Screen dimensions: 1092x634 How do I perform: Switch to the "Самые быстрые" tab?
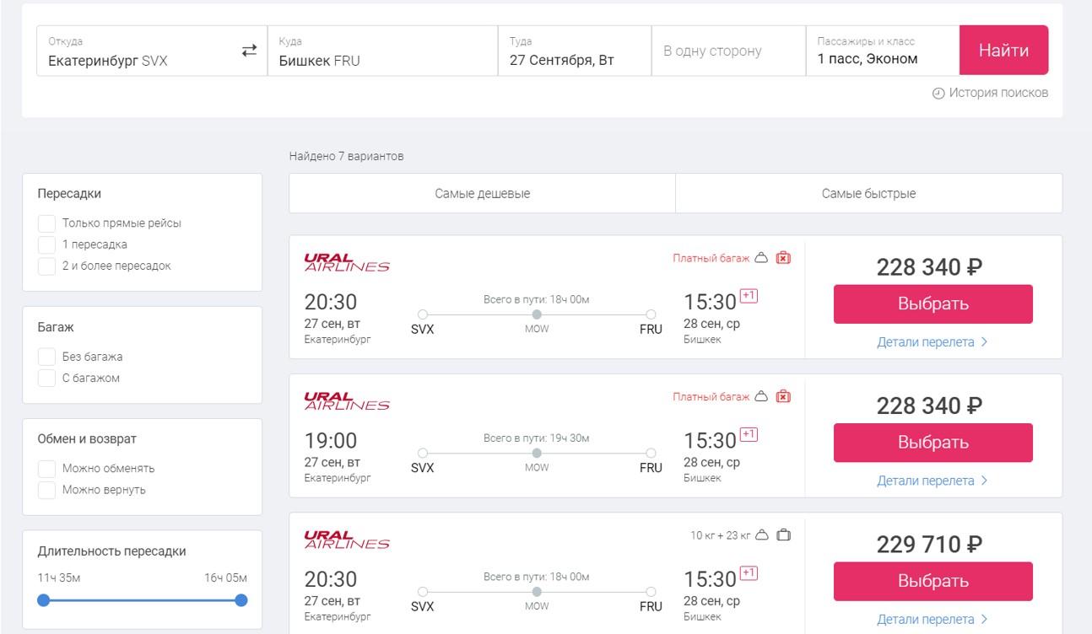click(868, 194)
